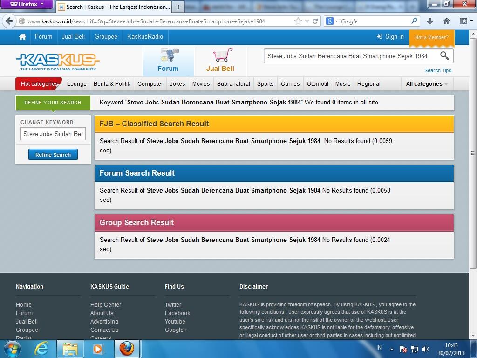Open Groupee in top navigation bar
477x358 pixels.
click(x=106, y=36)
